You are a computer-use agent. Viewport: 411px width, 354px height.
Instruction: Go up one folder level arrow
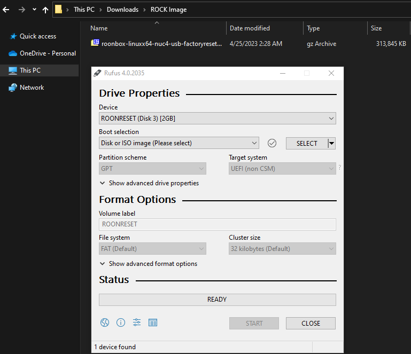pyautogui.click(x=45, y=10)
